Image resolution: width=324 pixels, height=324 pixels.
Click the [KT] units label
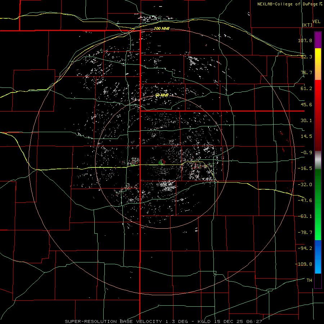click(x=307, y=25)
